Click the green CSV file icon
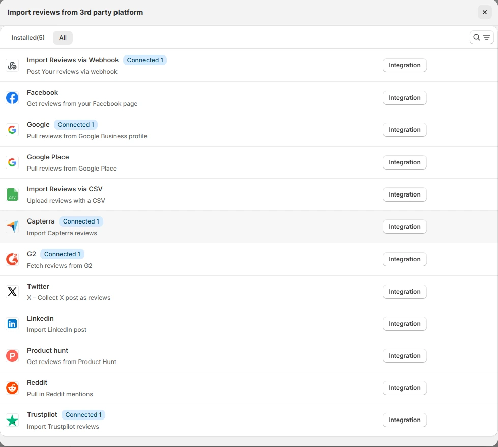Image resolution: width=498 pixels, height=447 pixels. [x=12, y=194]
